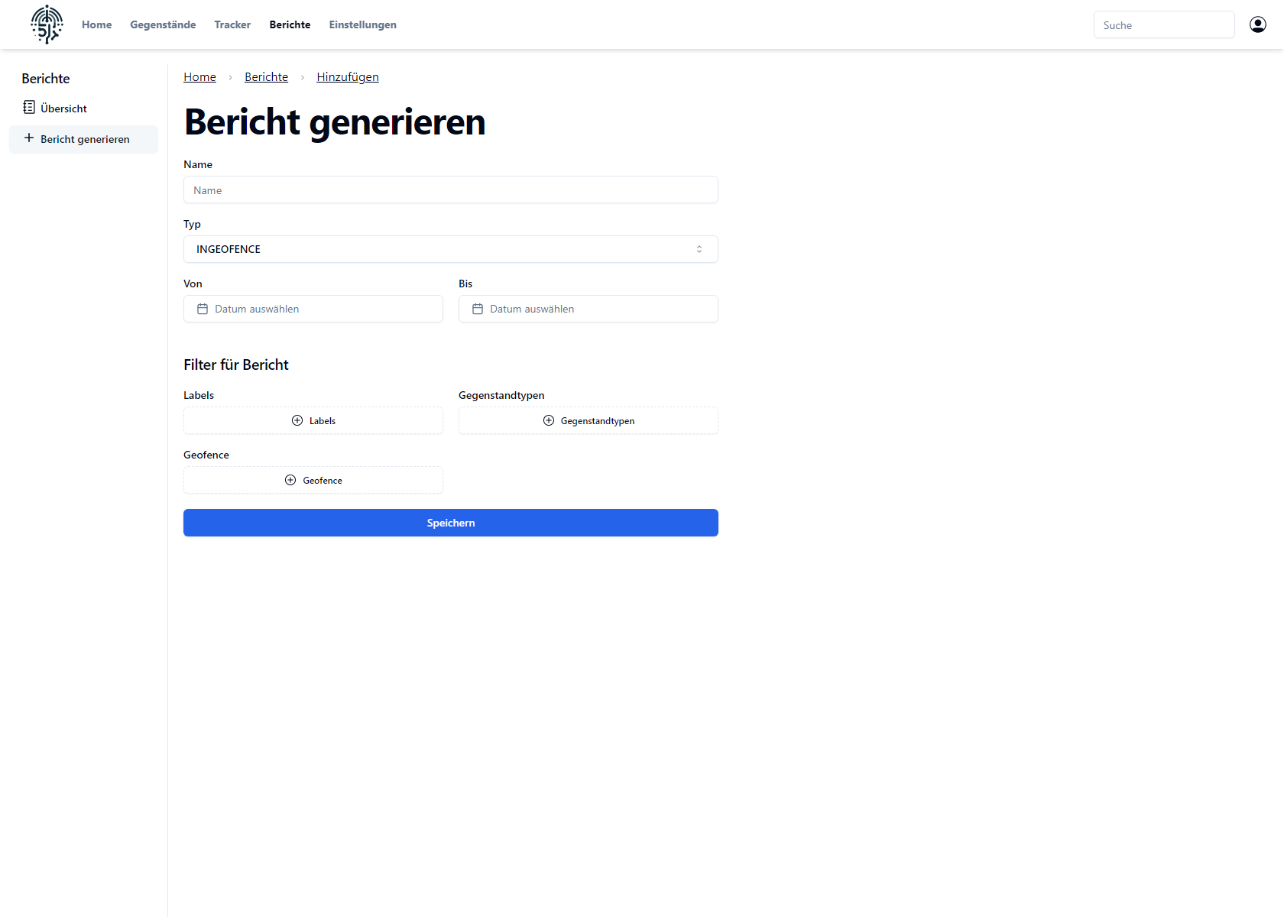The height and width of the screenshot is (917, 1284).
Task: Click into the Suche search box
Action: (1163, 25)
